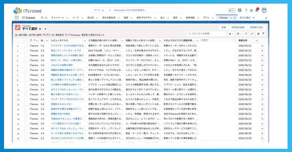Open the global actions plus icon
This screenshot has height=152, width=292.
tap(240, 10)
